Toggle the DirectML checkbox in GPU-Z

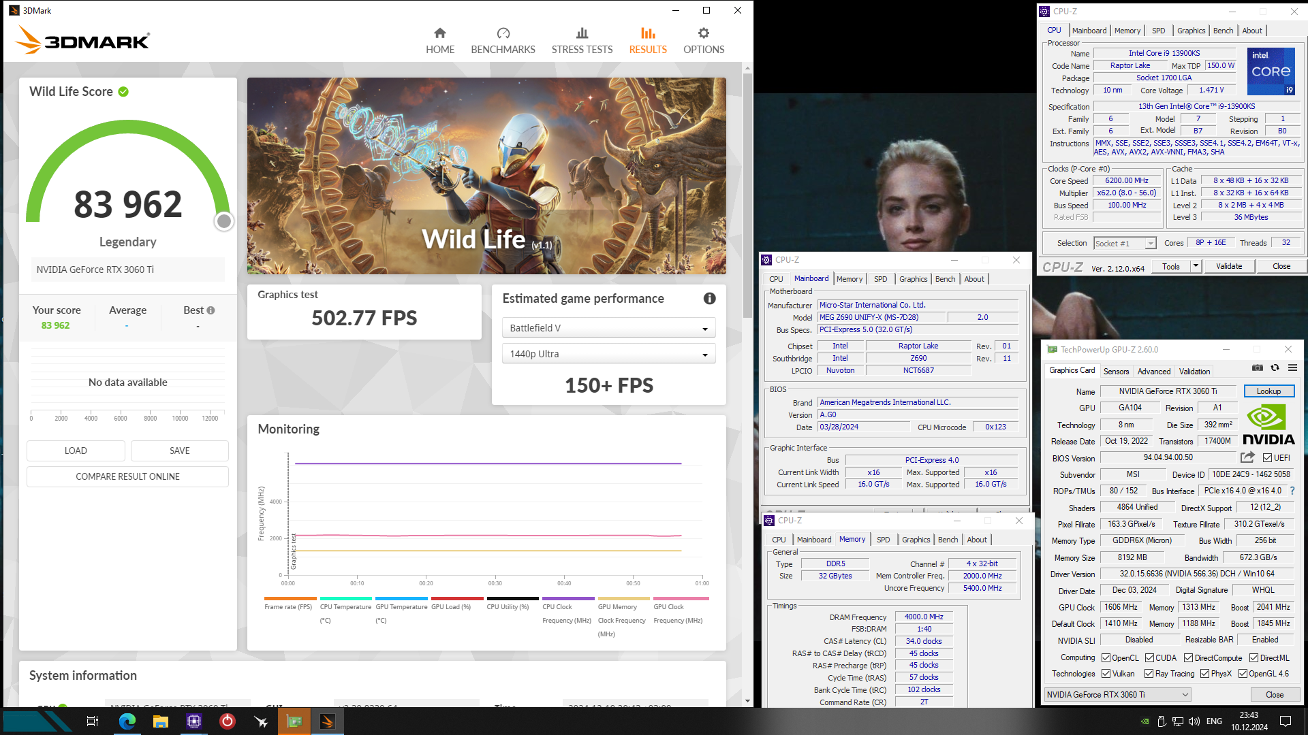(1254, 658)
